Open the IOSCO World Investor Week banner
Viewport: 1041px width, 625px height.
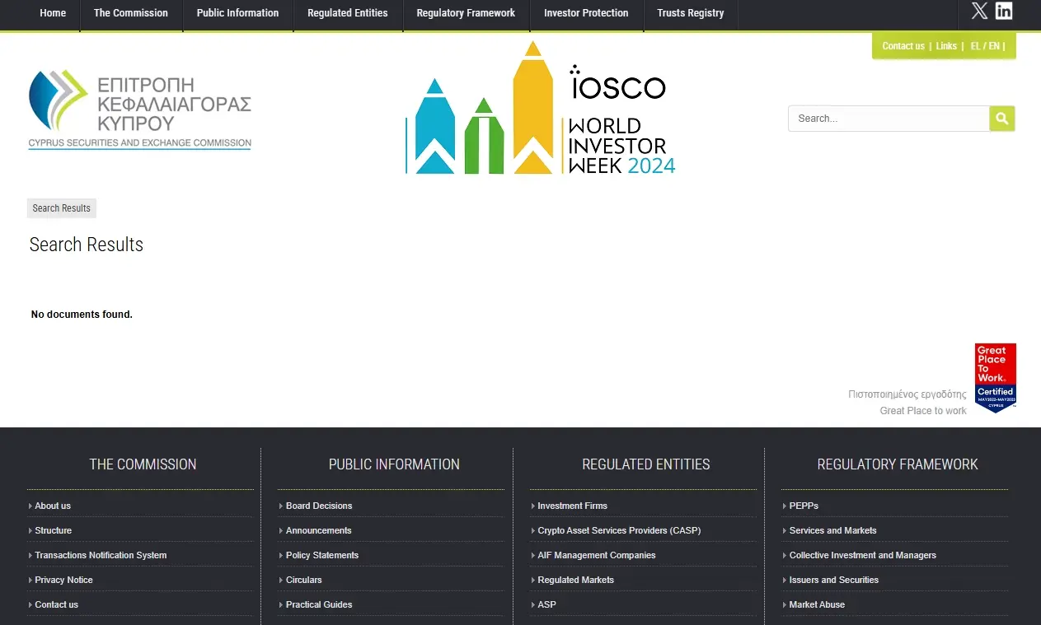[x=541, y=110]
